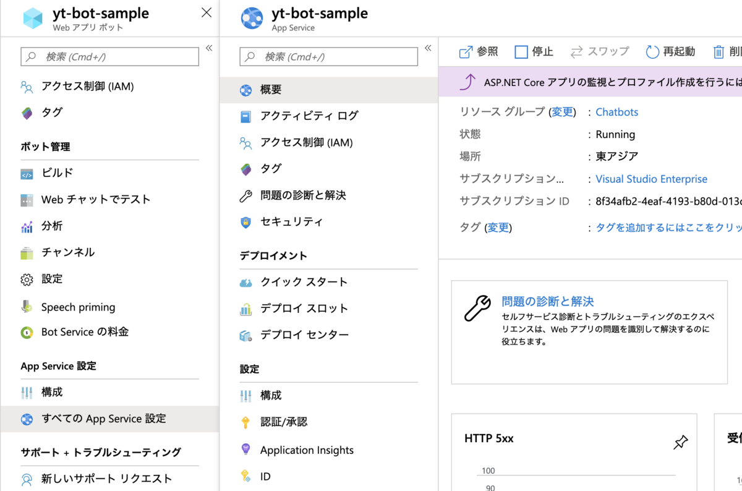Click 変更 next to リソース グループ

pos(561,112)
